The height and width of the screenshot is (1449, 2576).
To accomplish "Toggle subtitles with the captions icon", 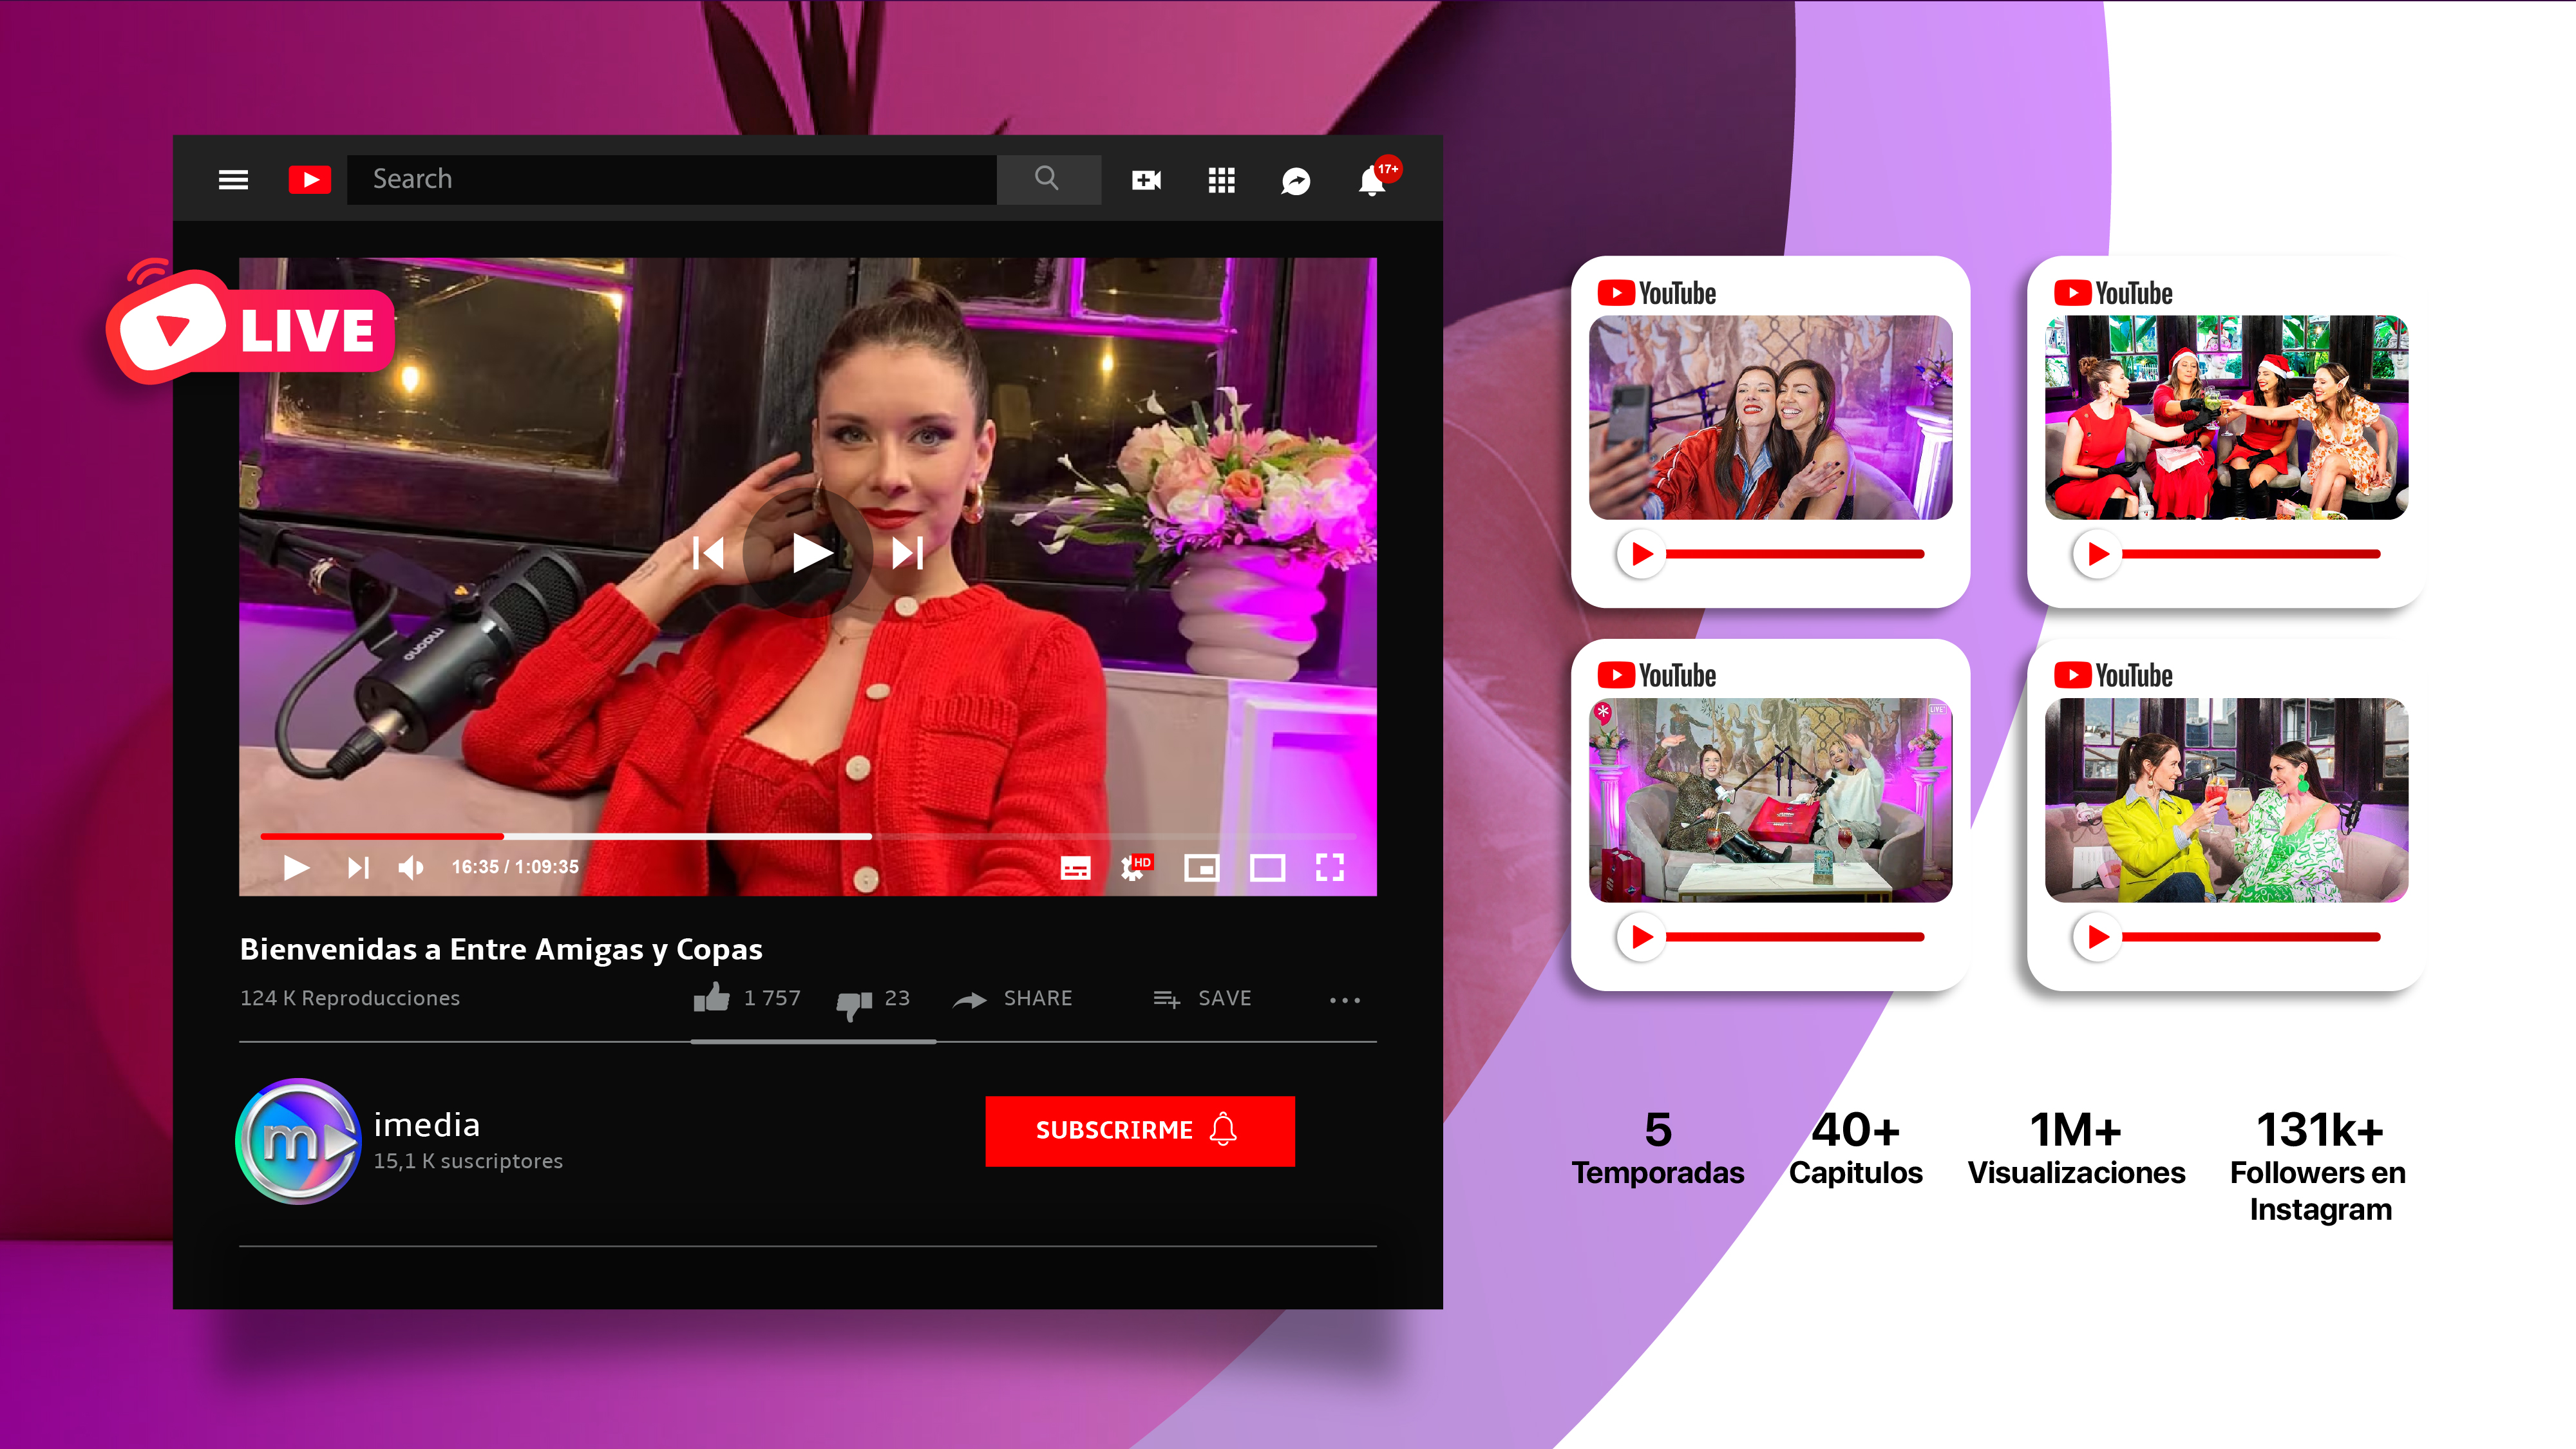I will (1075, 868).
